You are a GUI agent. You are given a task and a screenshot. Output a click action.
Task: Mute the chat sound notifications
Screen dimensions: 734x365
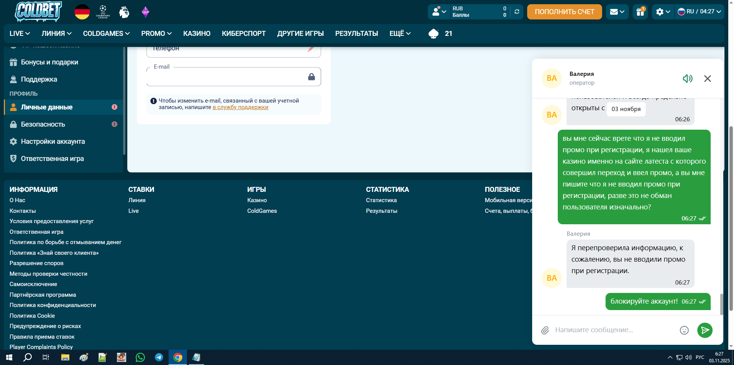coord(687,79)
